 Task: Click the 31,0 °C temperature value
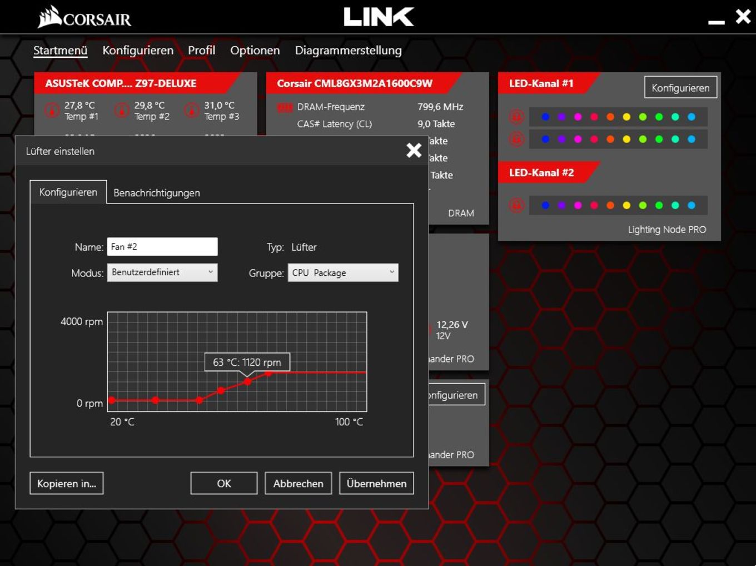coord(219,105)
